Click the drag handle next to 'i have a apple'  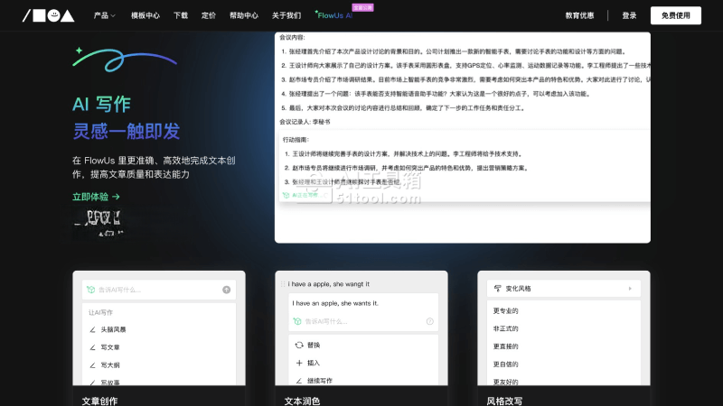coord(283,283)
